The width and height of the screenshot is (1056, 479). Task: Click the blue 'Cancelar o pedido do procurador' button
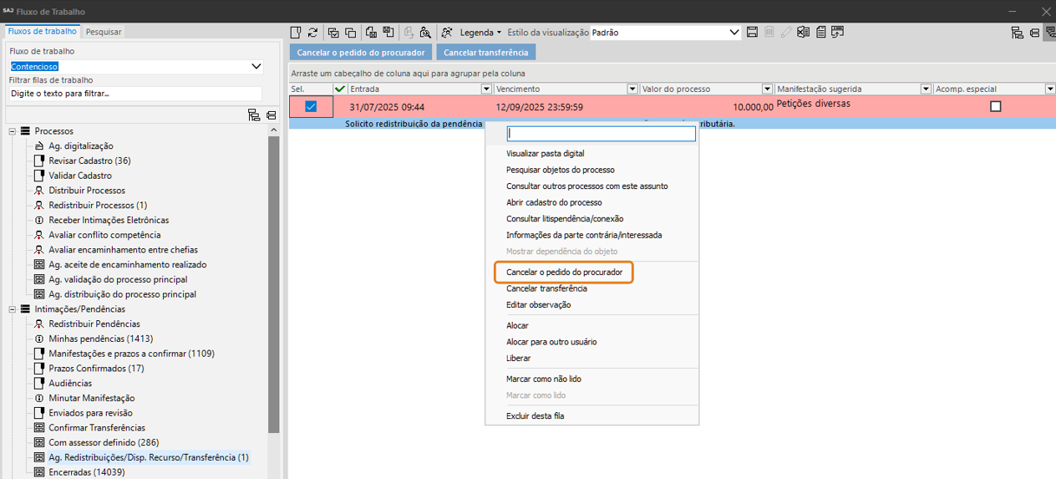(x=361, y=53)
